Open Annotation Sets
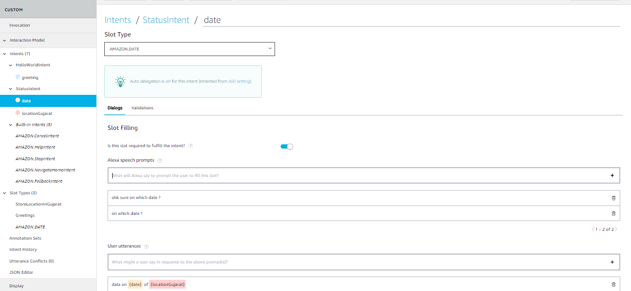The height and width of the screenshot is (291, 631). [x=25, y=238]
